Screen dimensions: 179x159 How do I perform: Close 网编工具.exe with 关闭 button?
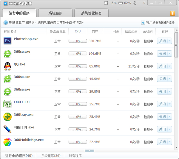coord(162,130)
